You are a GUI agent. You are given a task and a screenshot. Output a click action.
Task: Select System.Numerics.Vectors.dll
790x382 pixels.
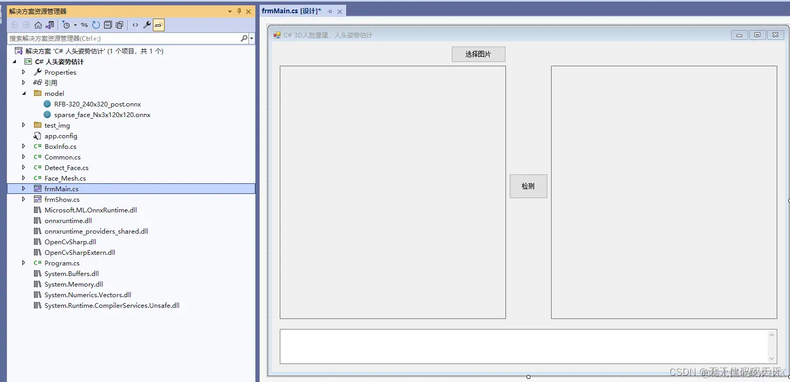click(x=88, y=295)
